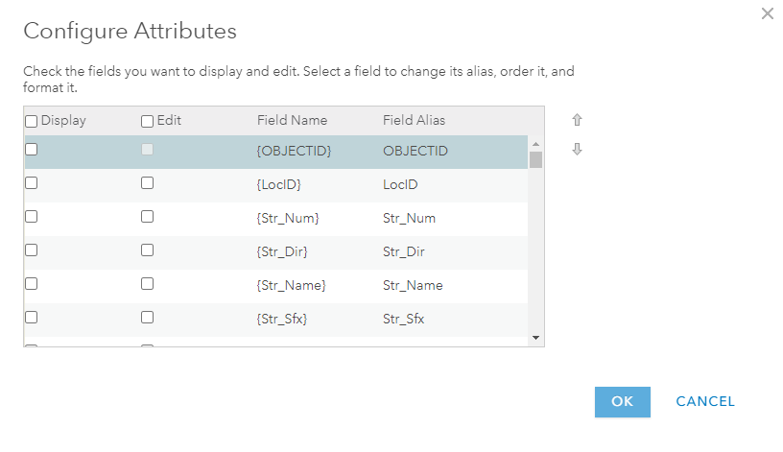Image resolution: width=783 pixels, height=452 pixels.
Task: Check Display for the Str_Sfx field
Action: coord(31,318)
